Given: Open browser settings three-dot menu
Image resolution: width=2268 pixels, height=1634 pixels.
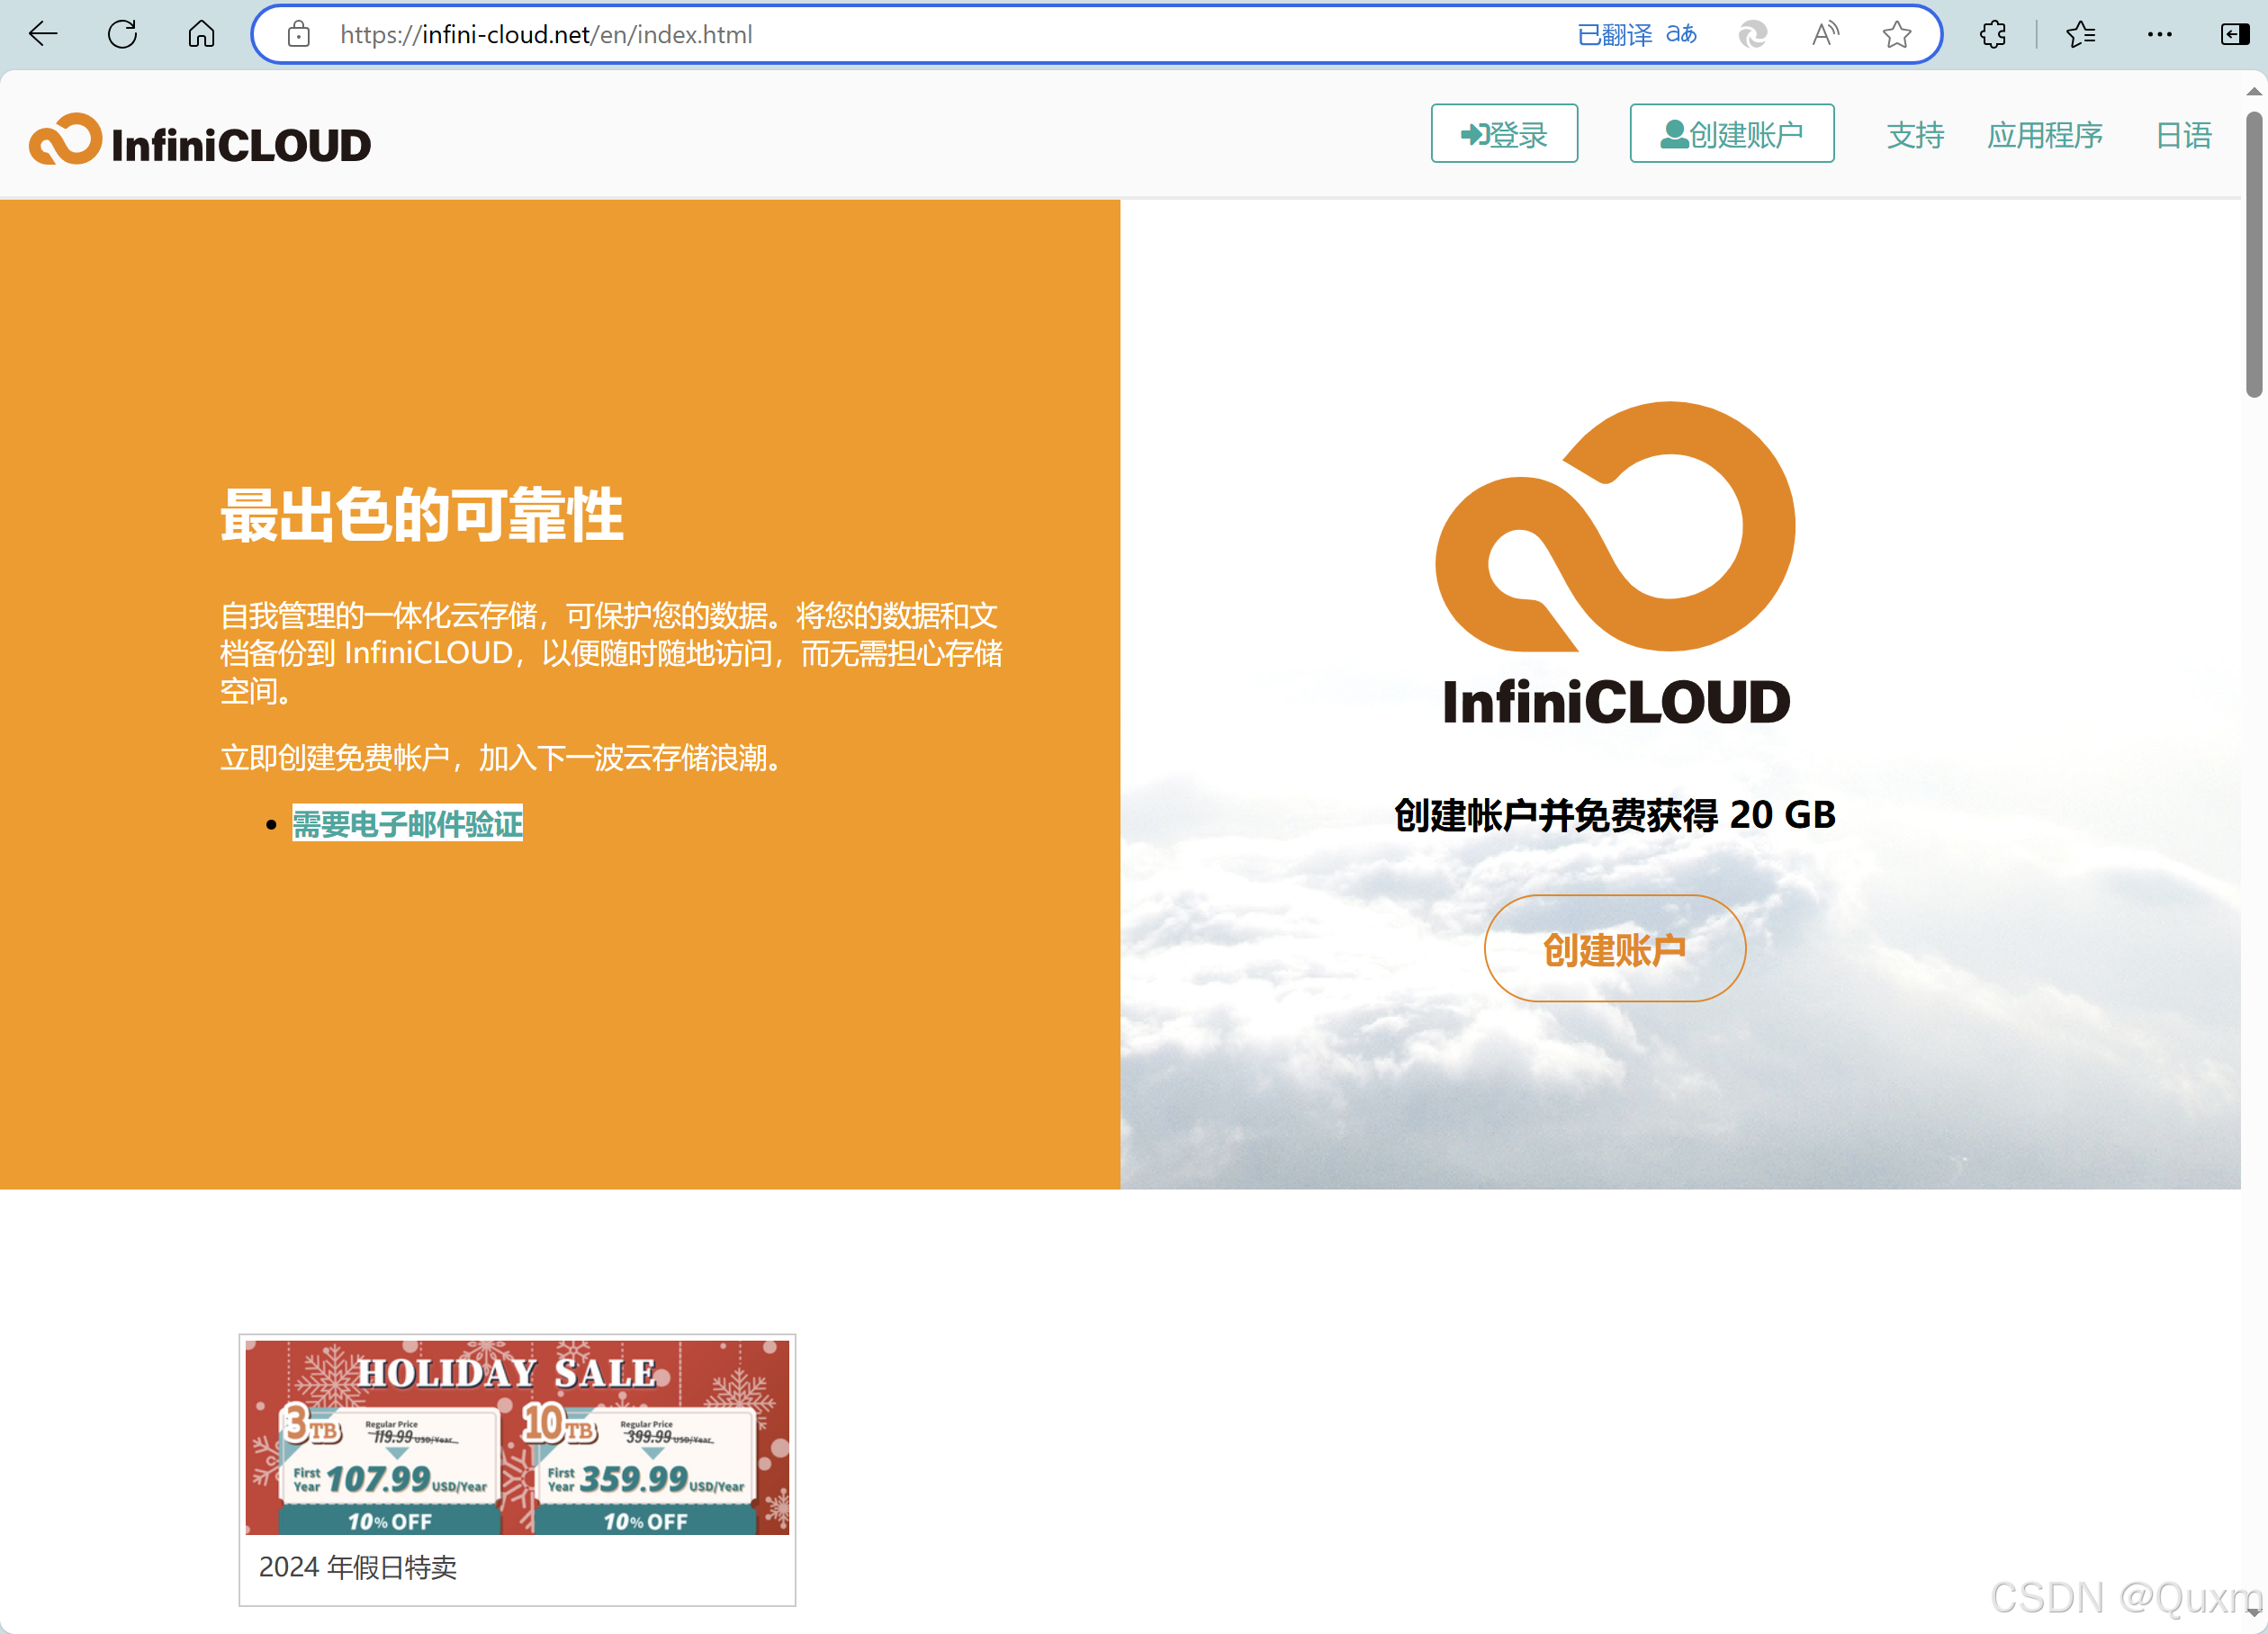Looking at the screenshot, I should pyautogui.click(x=2159, y=35).
